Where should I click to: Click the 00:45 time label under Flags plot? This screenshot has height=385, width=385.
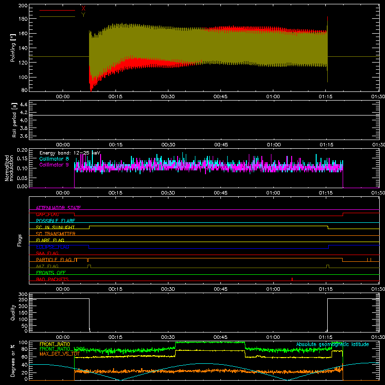(220, 289)
